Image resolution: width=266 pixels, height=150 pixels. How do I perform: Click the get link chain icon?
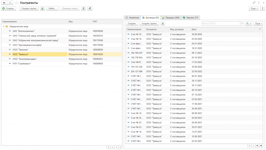[254, 3]
